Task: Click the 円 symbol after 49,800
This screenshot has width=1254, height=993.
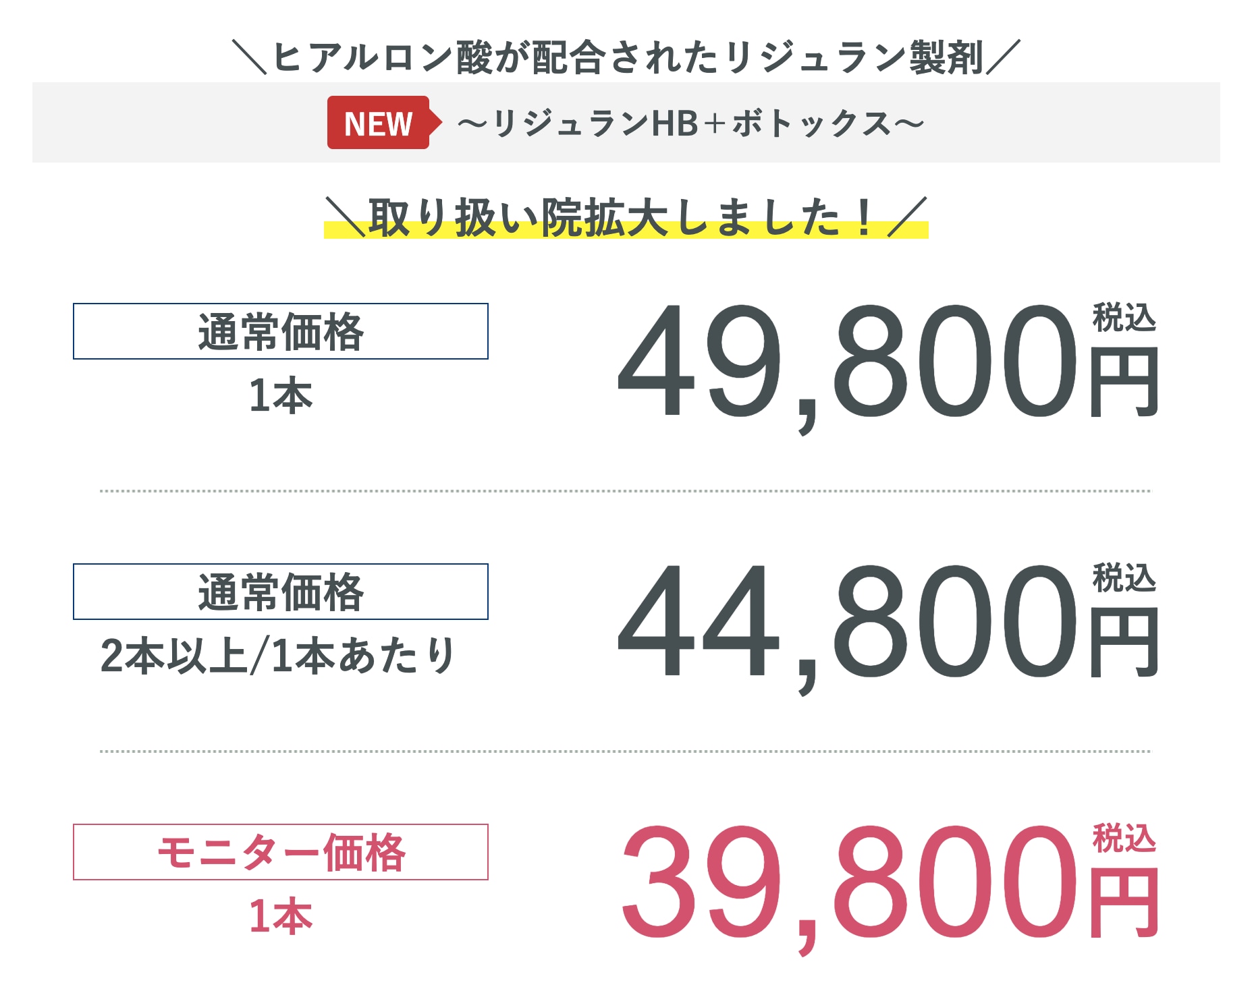Action: coord(1124,382)
